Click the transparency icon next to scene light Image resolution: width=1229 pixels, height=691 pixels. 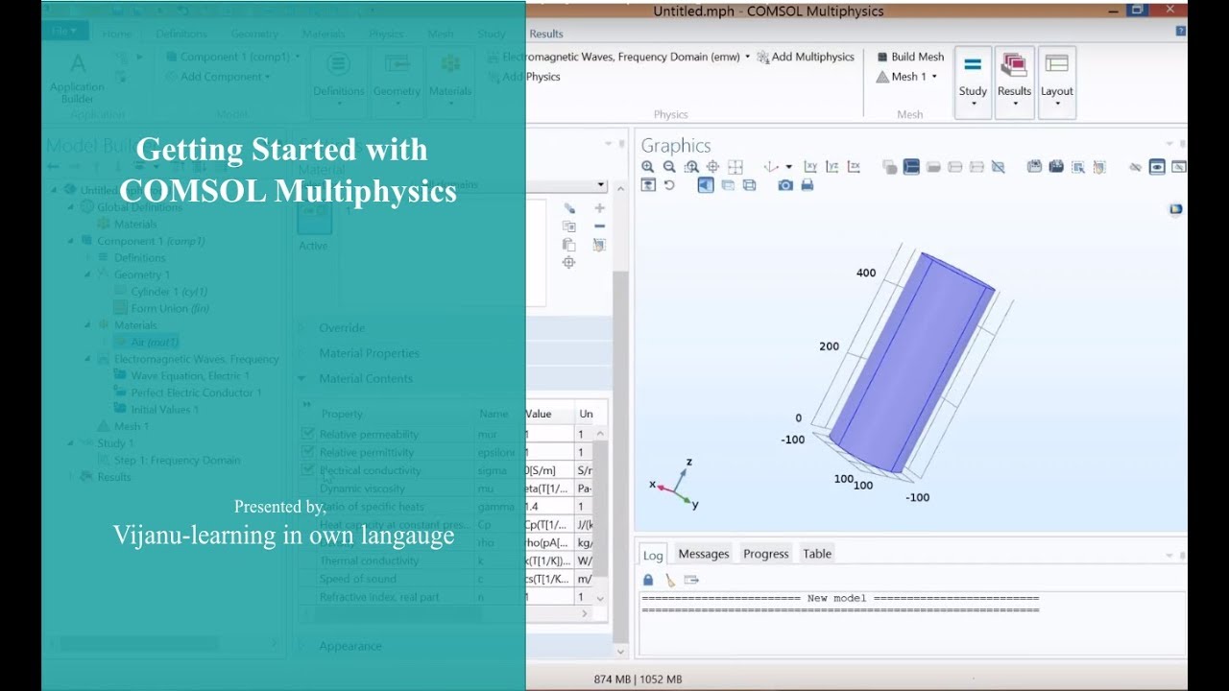(x=728, y=185)
